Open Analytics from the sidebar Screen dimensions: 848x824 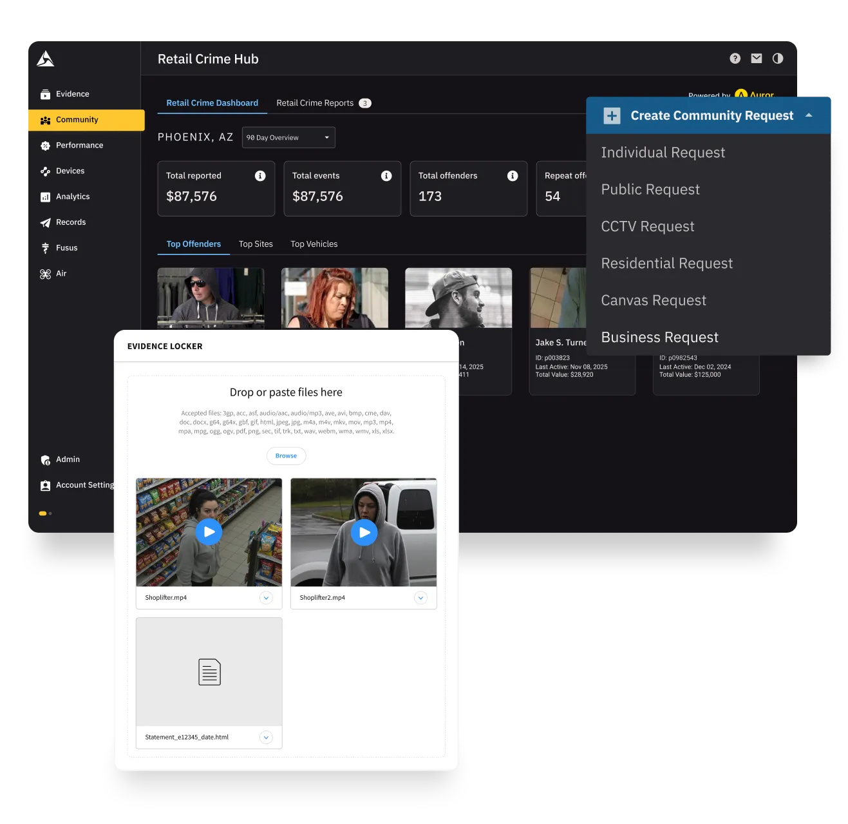point(64,196)
